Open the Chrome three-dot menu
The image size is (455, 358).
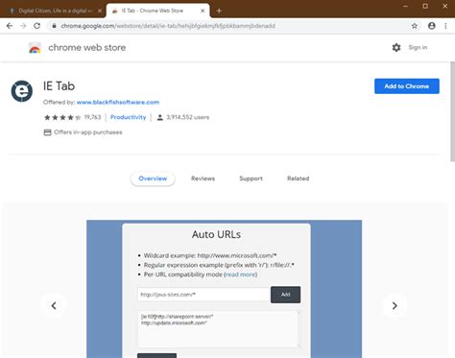[445, 26]
